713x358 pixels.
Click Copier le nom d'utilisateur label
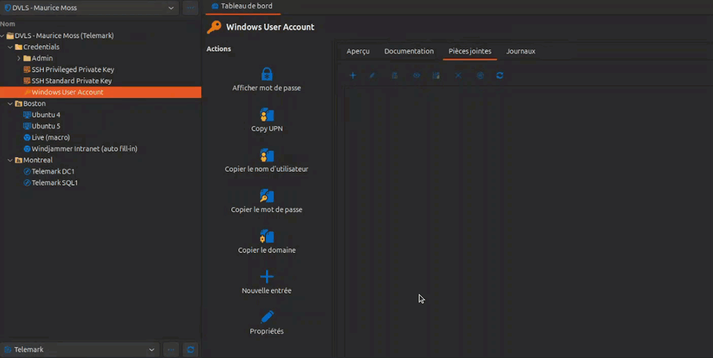coord(267,169)
